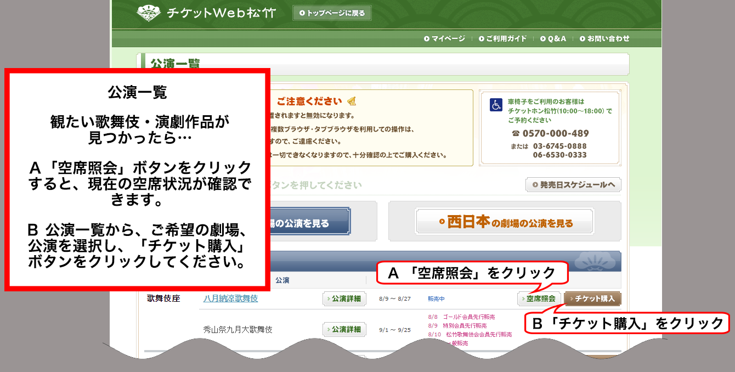Click the 発売日スケジュールへ button
This screenshot has height=372, width=735.
pyautogui.click(x=573, y=185)
